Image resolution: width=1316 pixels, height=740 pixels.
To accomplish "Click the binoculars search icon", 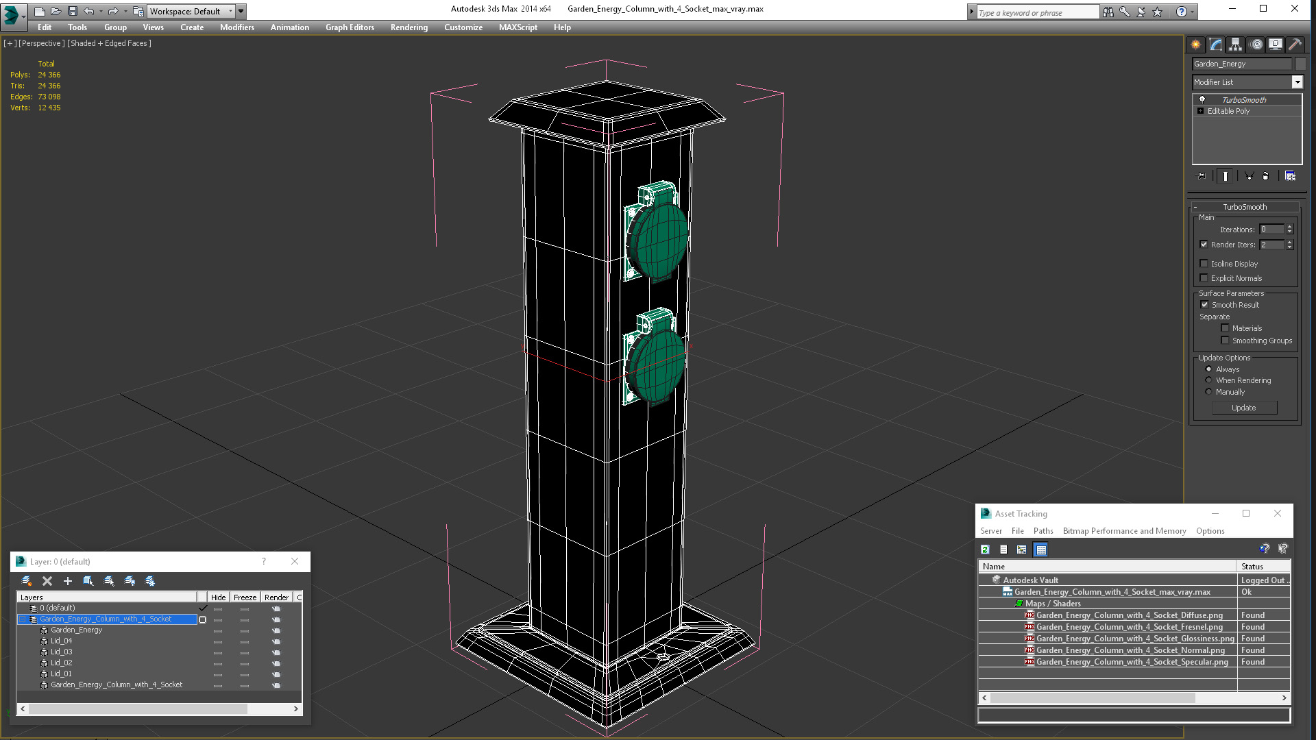I will click(1108, 12).
